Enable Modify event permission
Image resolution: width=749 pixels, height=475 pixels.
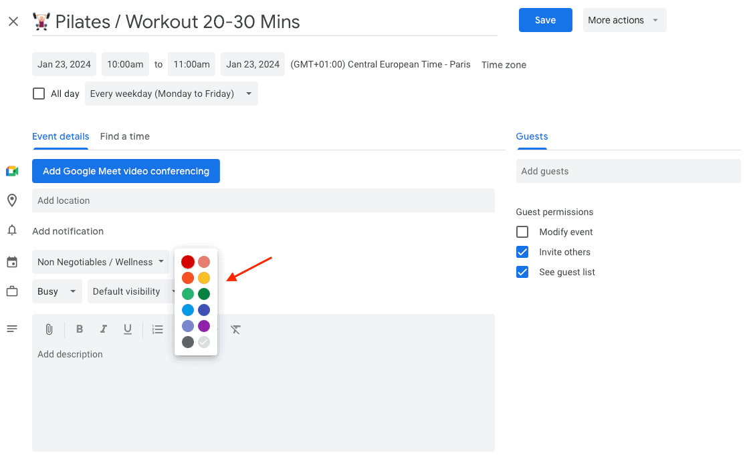click(x=522, y=232)
